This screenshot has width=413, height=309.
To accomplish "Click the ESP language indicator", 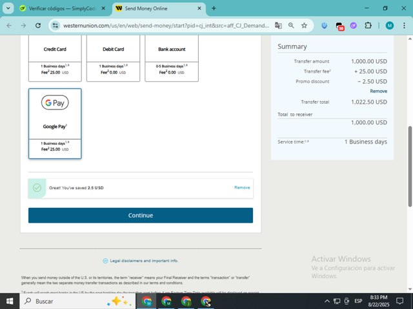I will pos(358,301).
